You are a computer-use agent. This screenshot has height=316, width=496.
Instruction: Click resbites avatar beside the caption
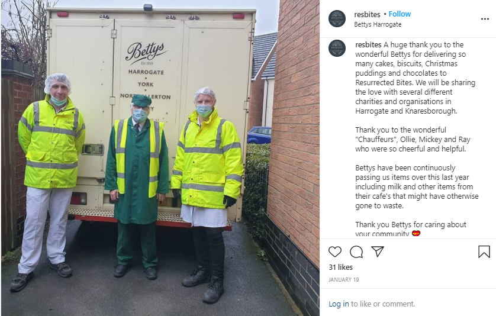[x=337, y=48]
